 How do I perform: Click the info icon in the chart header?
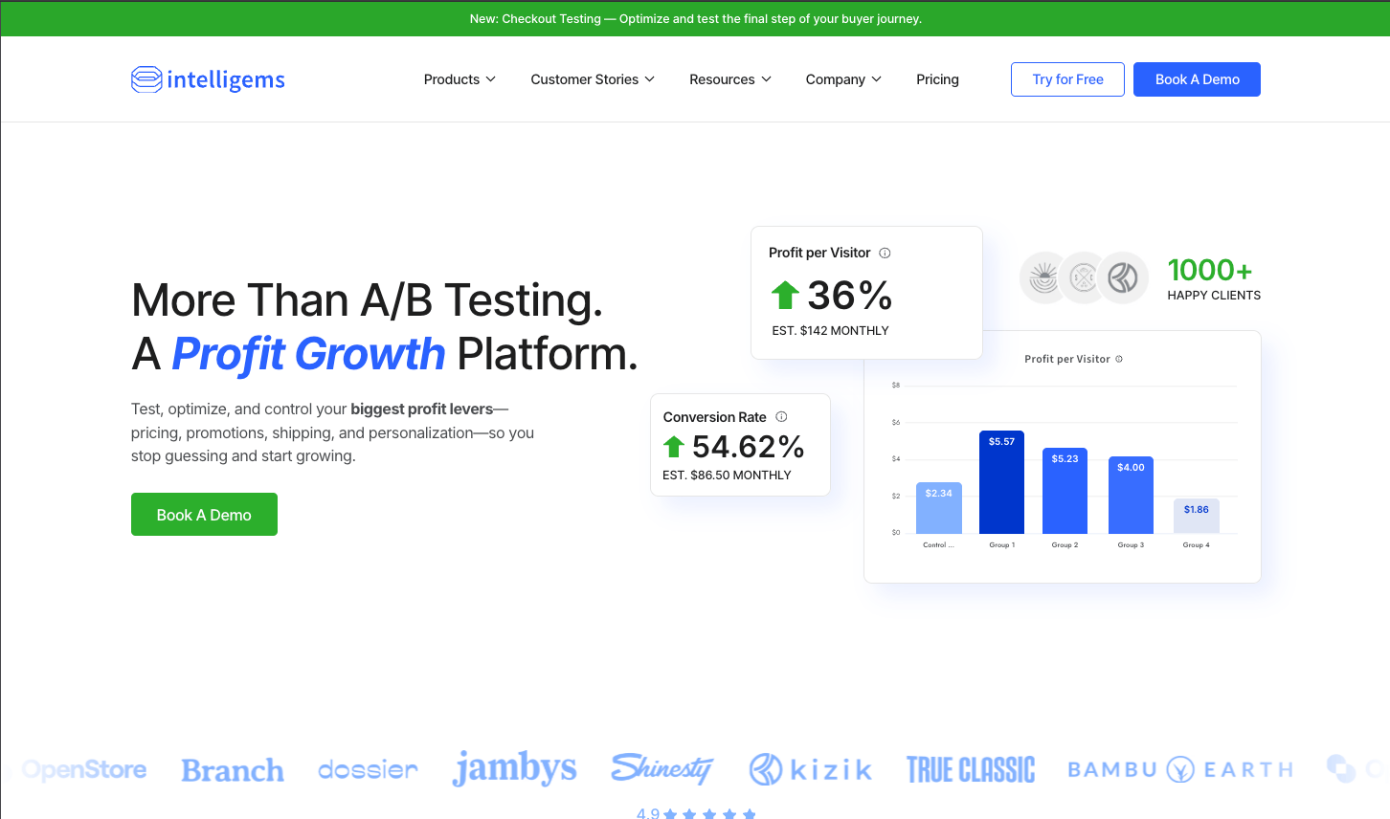(x=1119, y=359)
